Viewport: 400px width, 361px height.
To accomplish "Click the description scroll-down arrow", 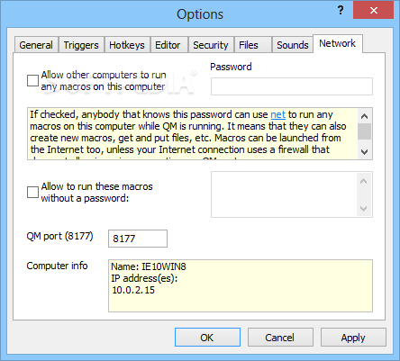I will click(365, 152).
